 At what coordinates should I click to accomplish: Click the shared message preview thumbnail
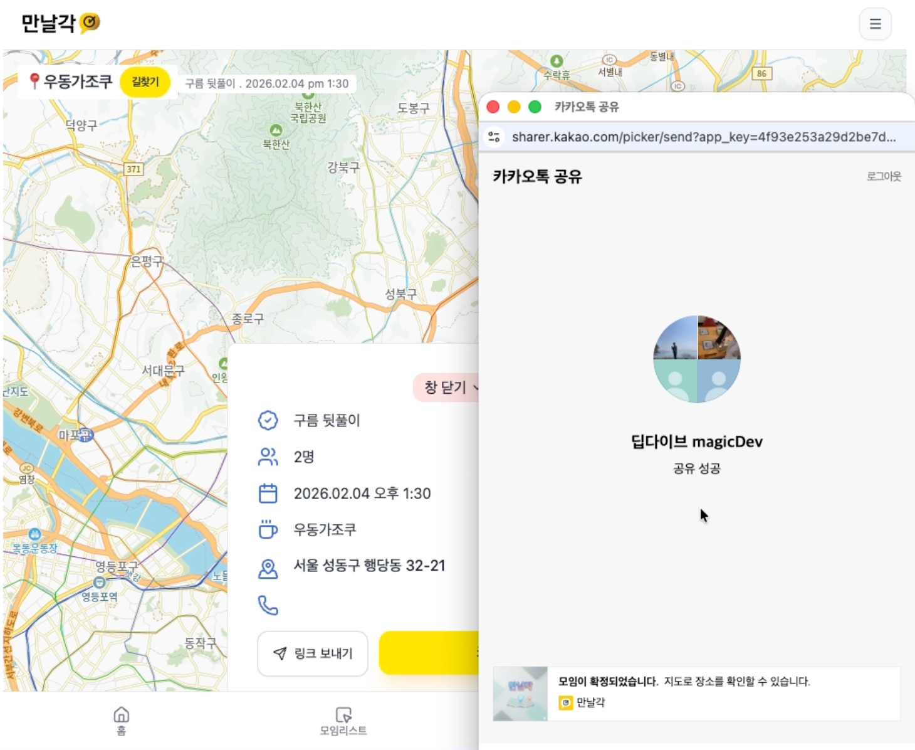pyautogui.click(x=520, y=694)
